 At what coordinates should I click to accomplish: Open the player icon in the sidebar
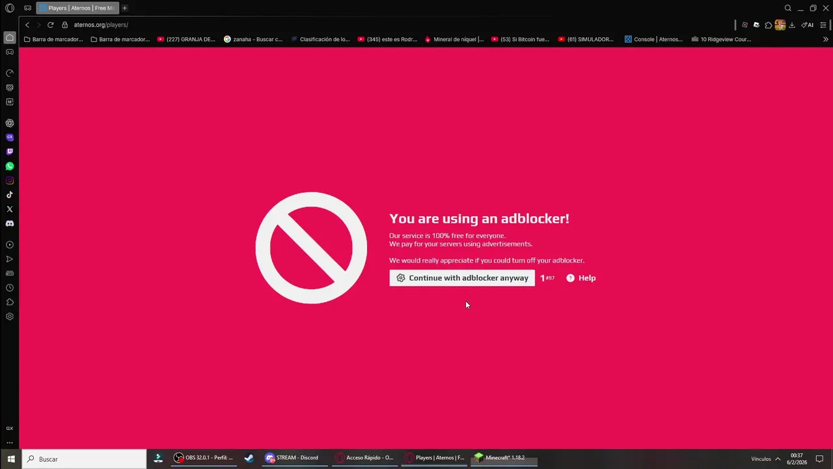(10, 245)
